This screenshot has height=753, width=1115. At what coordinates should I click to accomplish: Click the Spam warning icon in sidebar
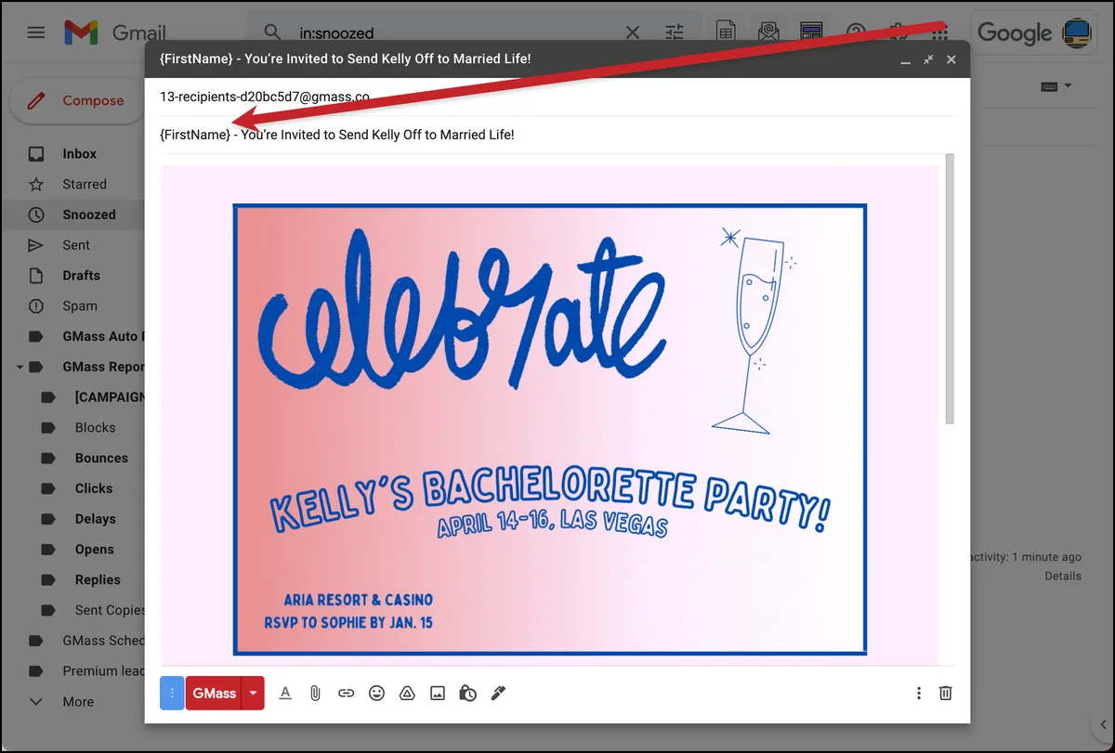[x=36, y=305]
